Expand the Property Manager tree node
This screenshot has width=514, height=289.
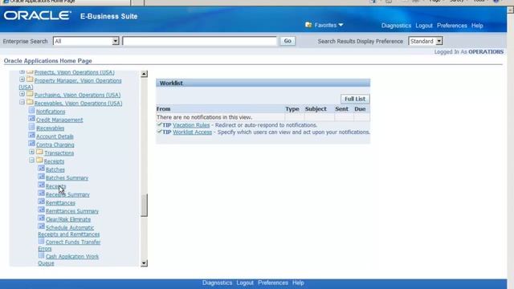coord(22,79)
